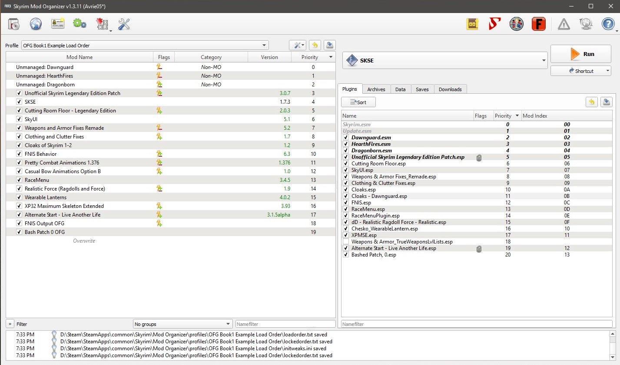
Task: Click paperclip on Alternate Start - Live Another Life.esp
Action: click(x=479, y=249)
